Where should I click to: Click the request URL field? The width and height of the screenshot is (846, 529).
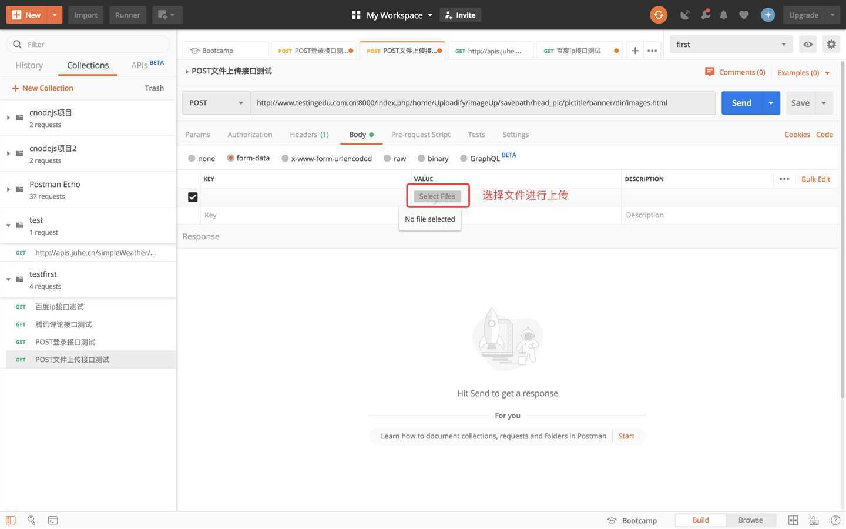click(483, 103)
